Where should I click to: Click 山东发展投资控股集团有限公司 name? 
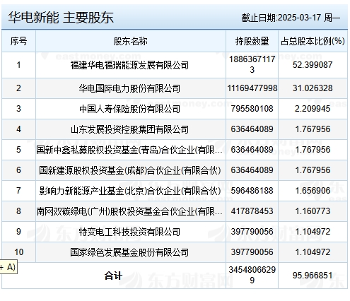[129, 129]
